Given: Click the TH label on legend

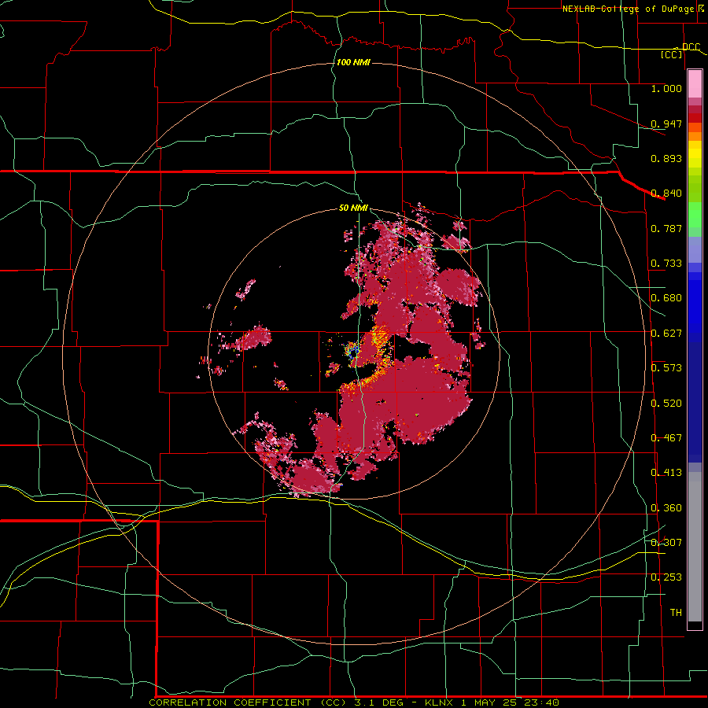Looking at the screenshot, I should [x=676, y=613].
